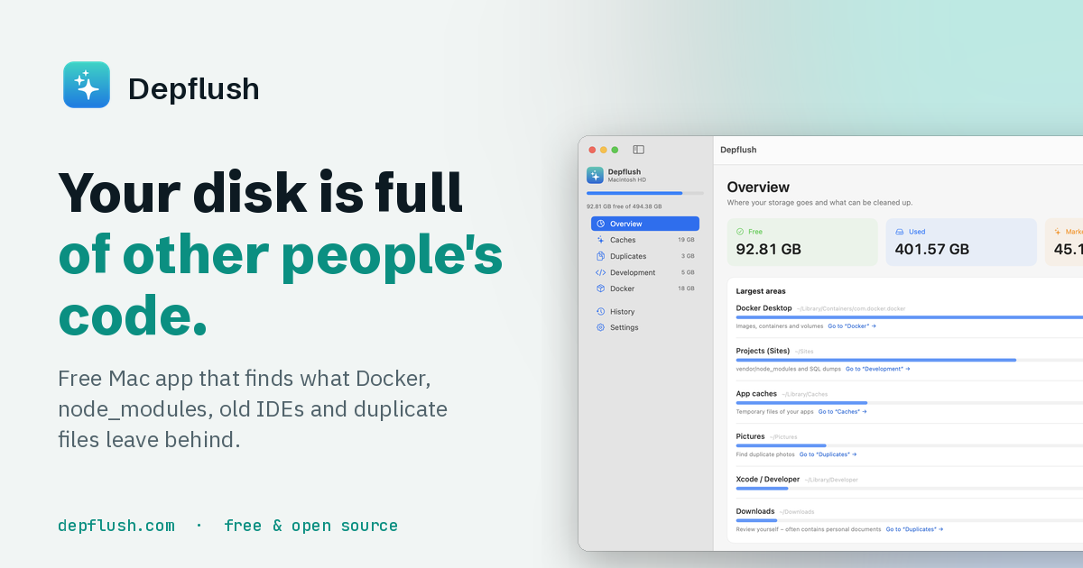Click the "18 GB" size next to Docker
This screenshot has height=568, width=1083.
click(686, 289)
